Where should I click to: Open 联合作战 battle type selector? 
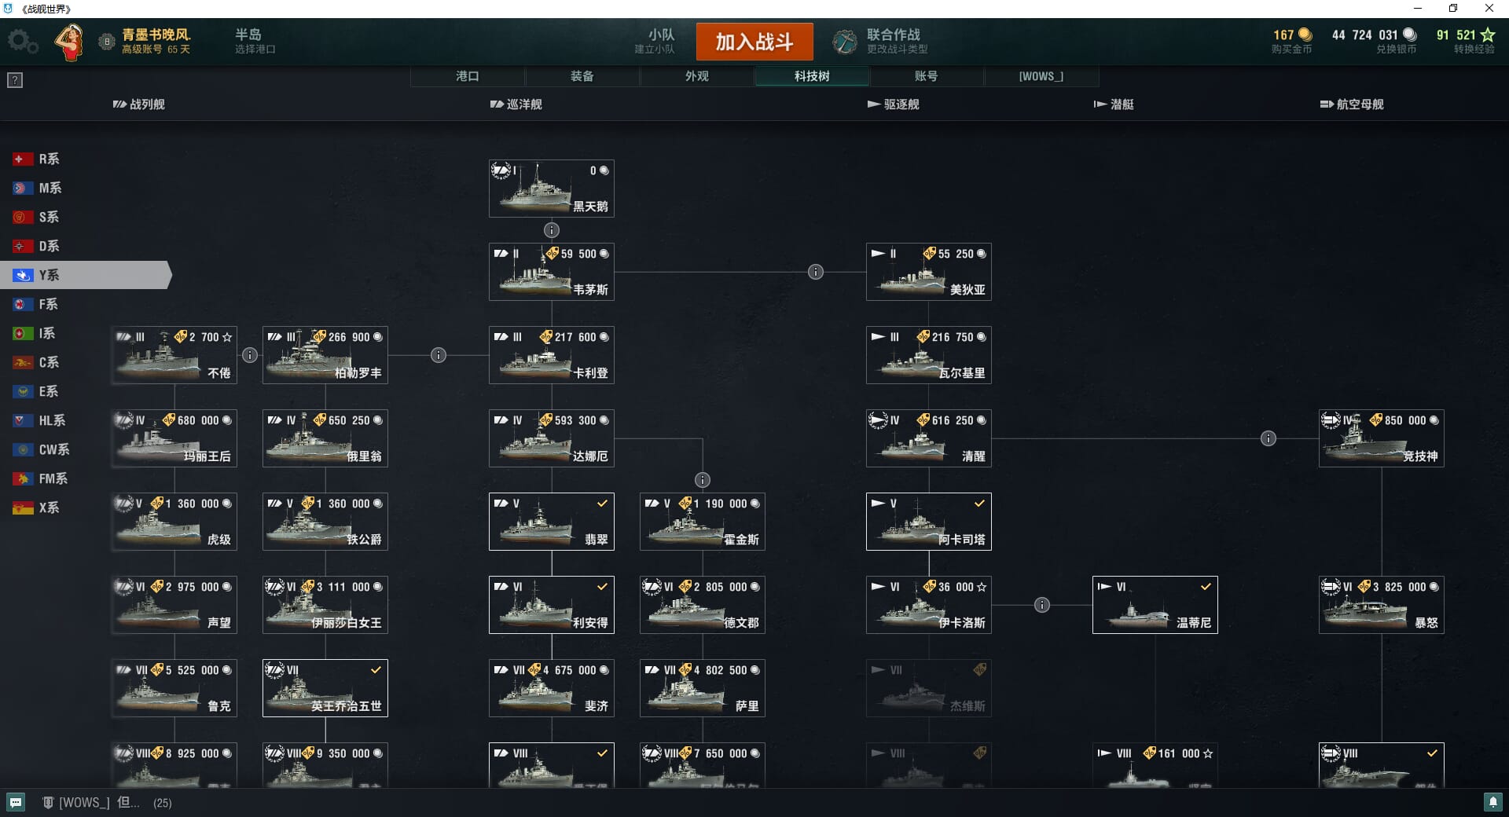[881, 42]
